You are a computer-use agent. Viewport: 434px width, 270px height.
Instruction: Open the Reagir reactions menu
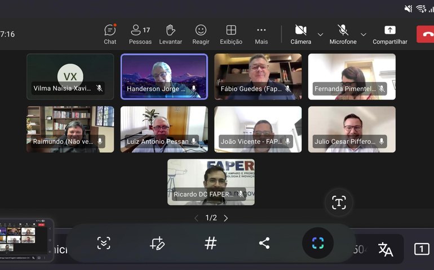point(201,34)
